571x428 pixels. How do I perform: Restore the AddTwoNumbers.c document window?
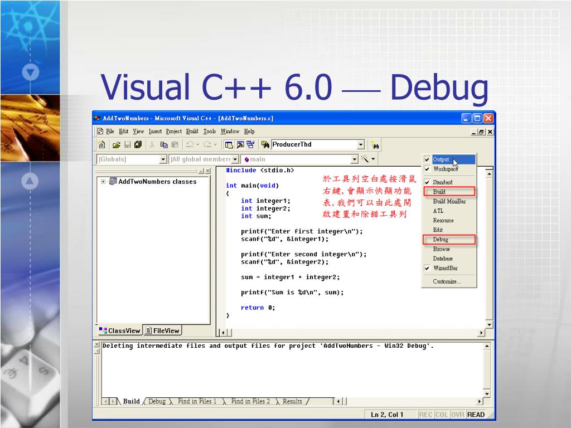(x=481, y=132)
